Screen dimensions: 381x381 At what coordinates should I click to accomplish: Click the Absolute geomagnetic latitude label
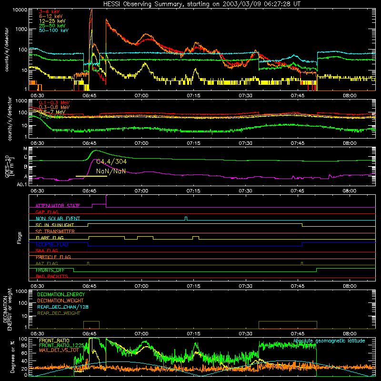tap(329, 341)
